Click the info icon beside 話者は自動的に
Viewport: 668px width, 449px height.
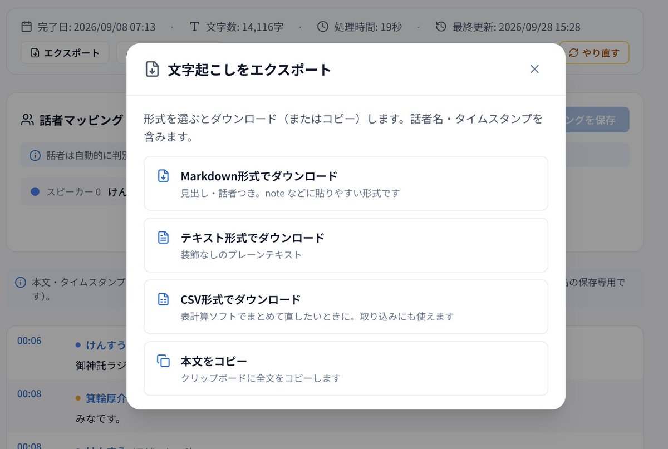(x=35, y=155)
